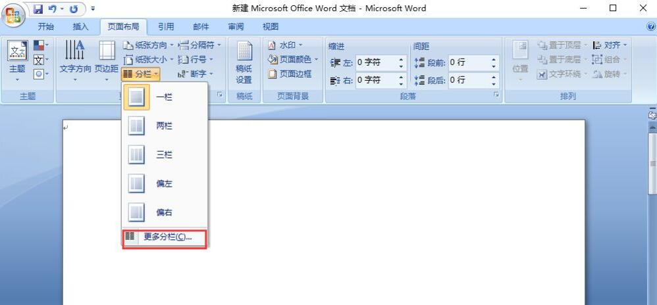Open page setup dialog launcher
The height and width of the screenshot is (305, 657).
(220, 95)
